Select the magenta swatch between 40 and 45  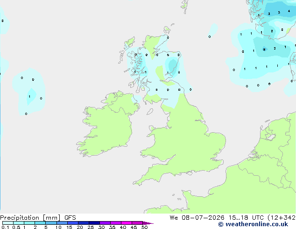[x=127, y=223]
